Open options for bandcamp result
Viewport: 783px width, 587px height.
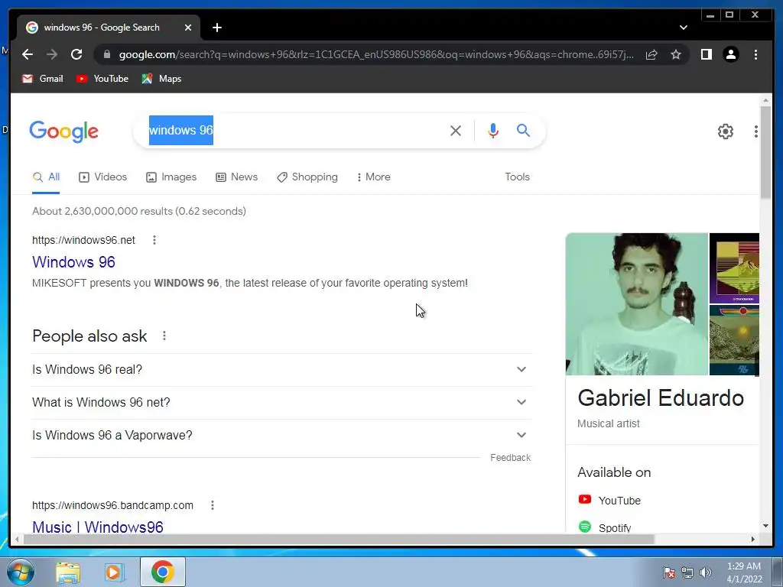tap(213, 505)
